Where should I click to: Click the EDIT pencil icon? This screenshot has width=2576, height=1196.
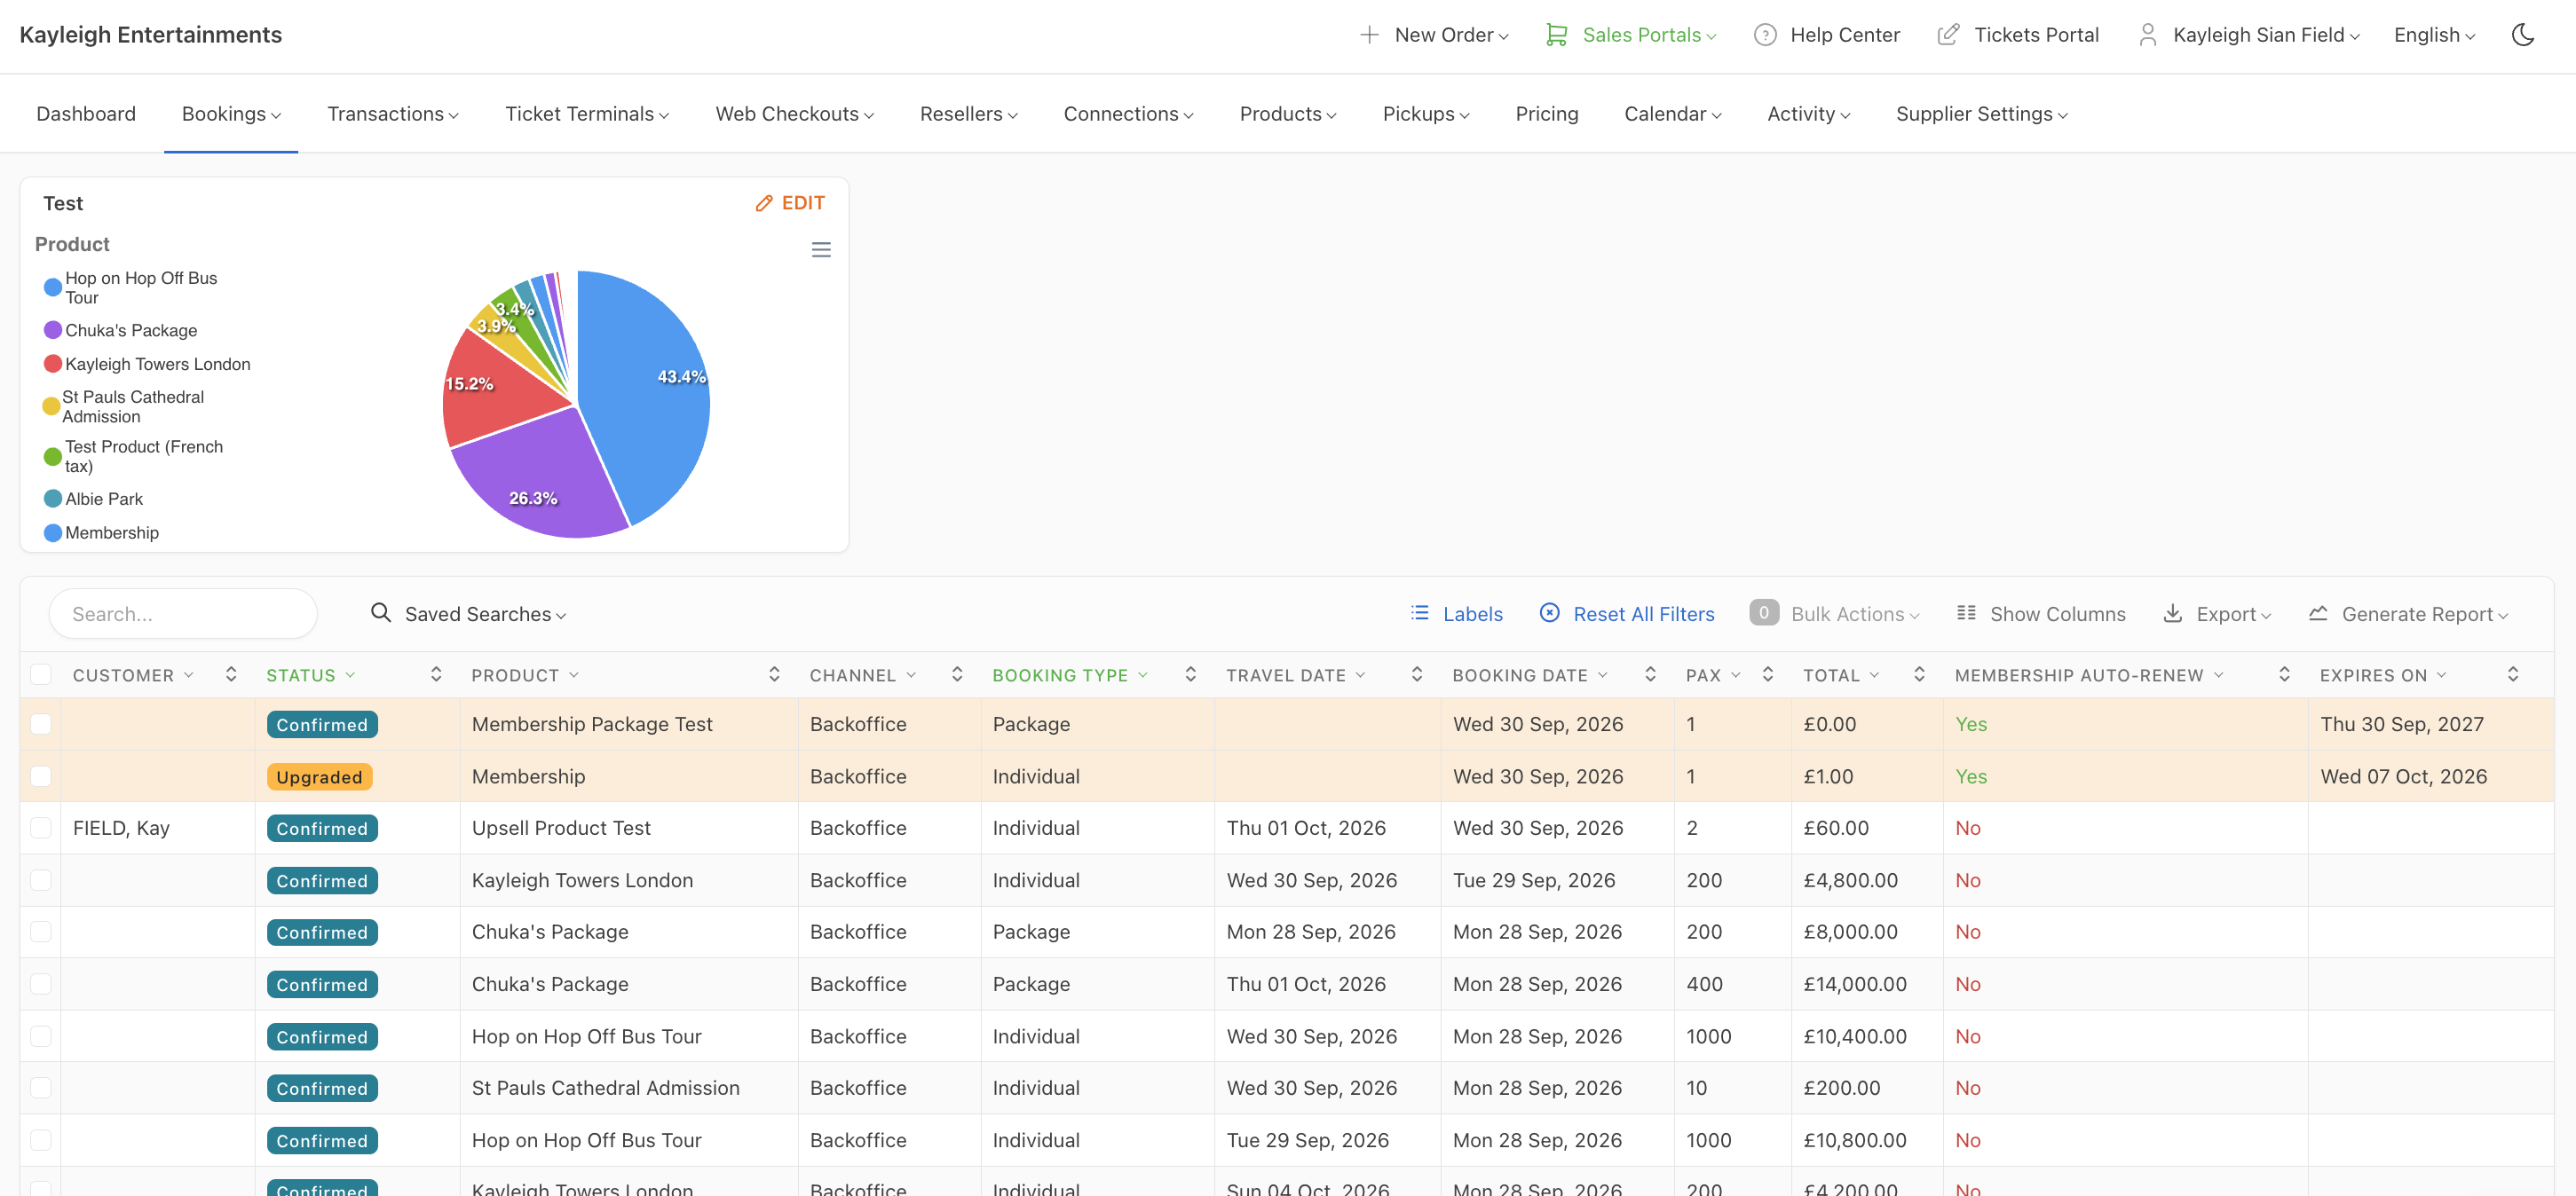pos(764,204)
